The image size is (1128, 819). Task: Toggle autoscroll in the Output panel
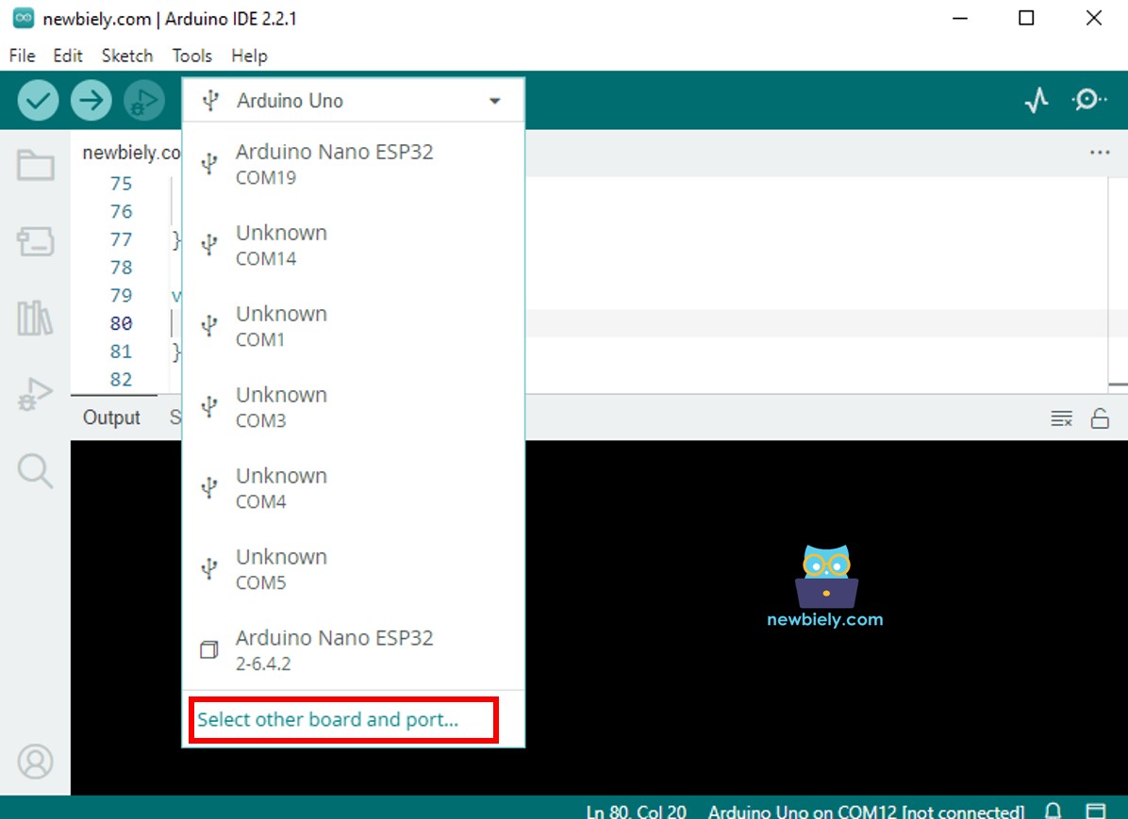(1060, 418)
